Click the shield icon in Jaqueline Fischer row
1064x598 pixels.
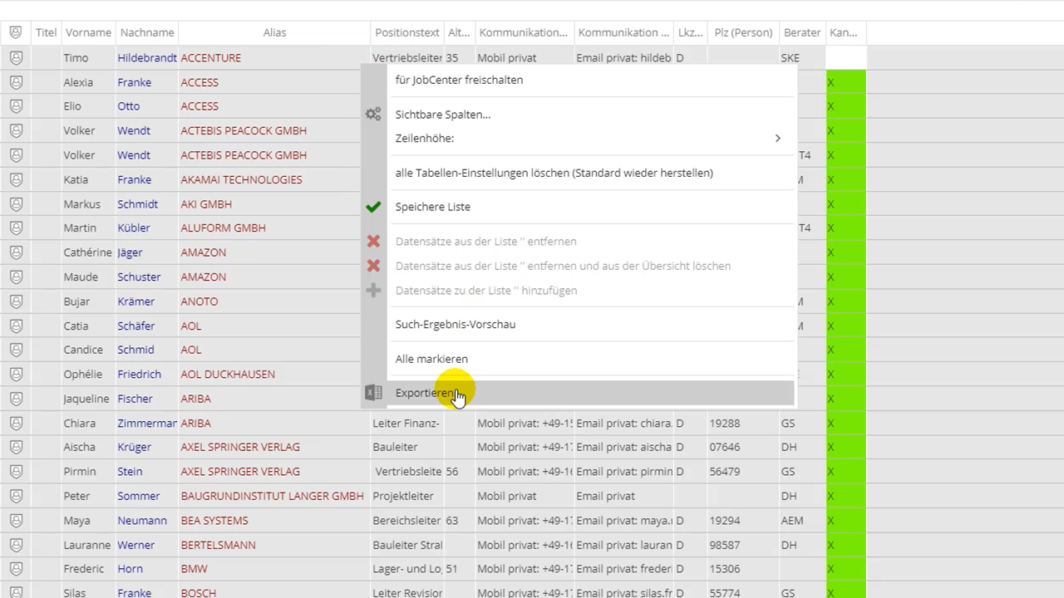16,399
